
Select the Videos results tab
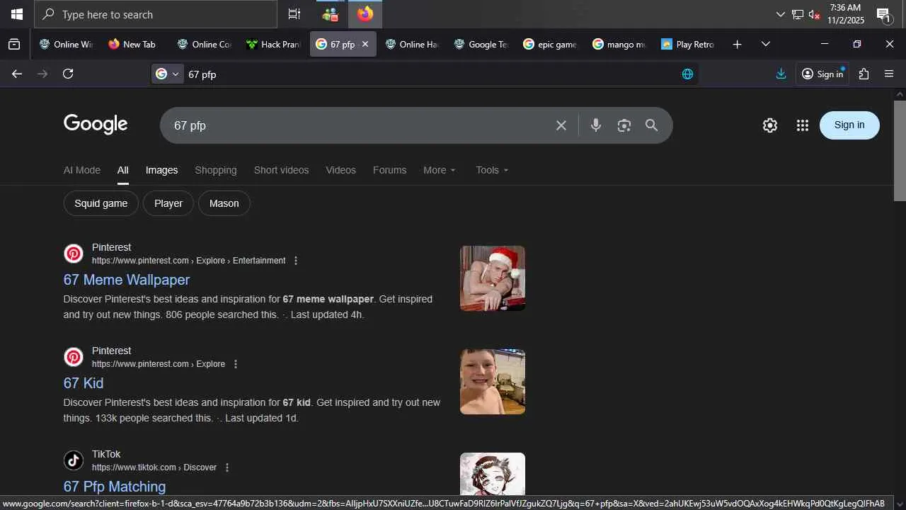[340, 170]
